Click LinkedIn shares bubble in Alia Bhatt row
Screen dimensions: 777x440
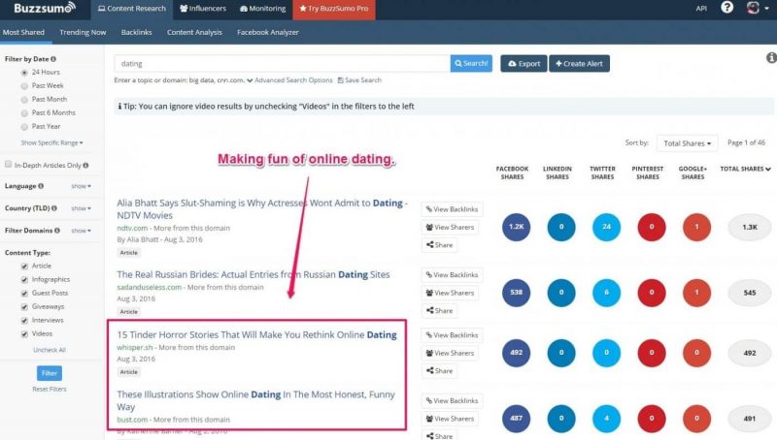561,227
